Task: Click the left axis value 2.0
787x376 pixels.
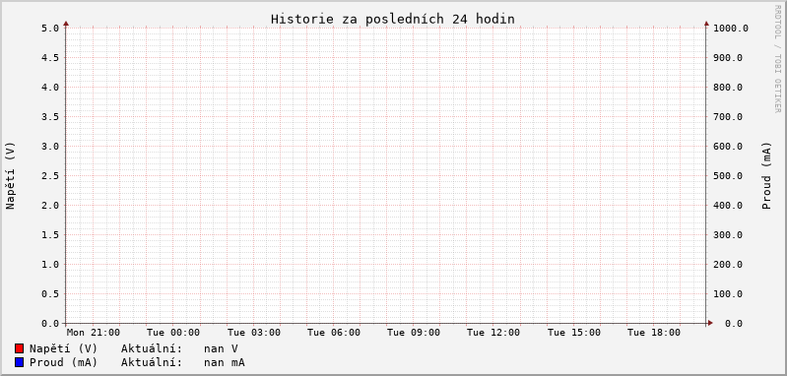Action: (x=50, y=205)
